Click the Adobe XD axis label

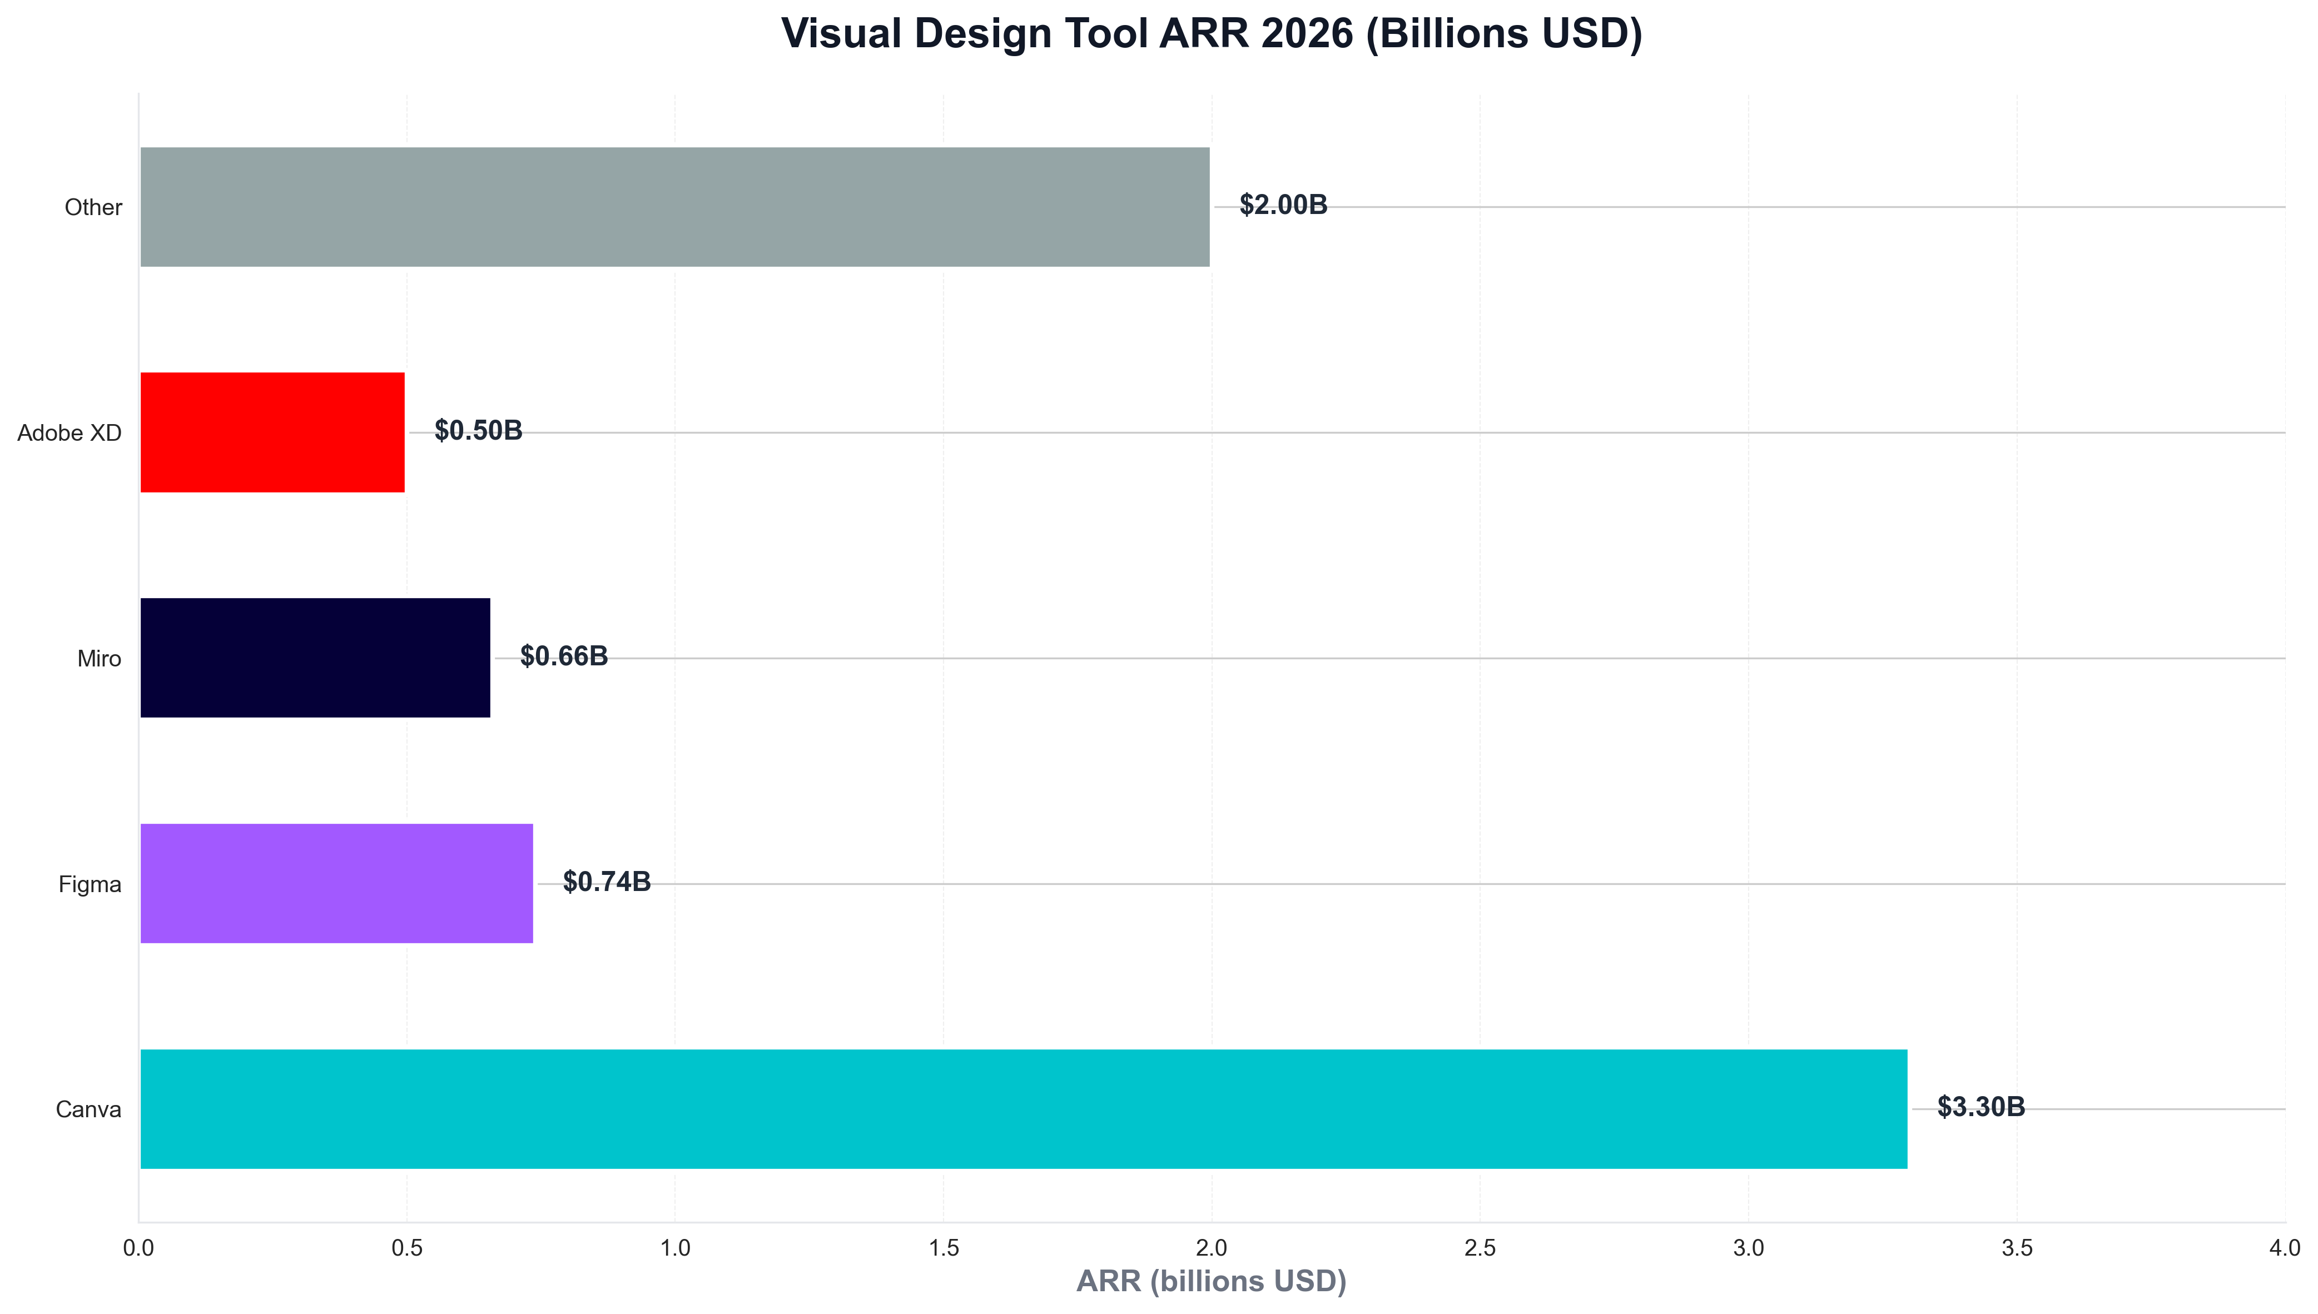(71, 431)
